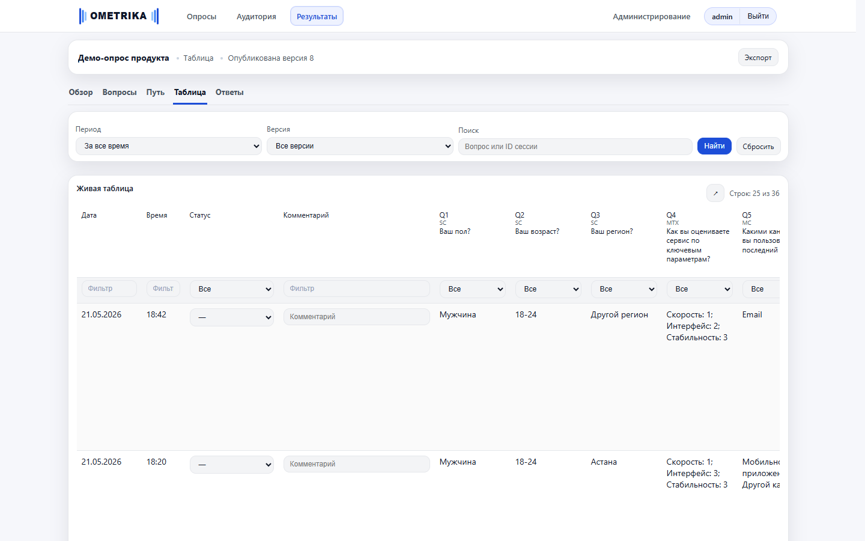The image size is (865, 541).
Task: Click the admin user button
Action: [722, 16]
